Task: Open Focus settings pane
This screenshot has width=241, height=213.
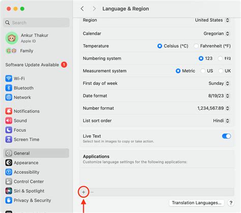Action: (36, 130)
